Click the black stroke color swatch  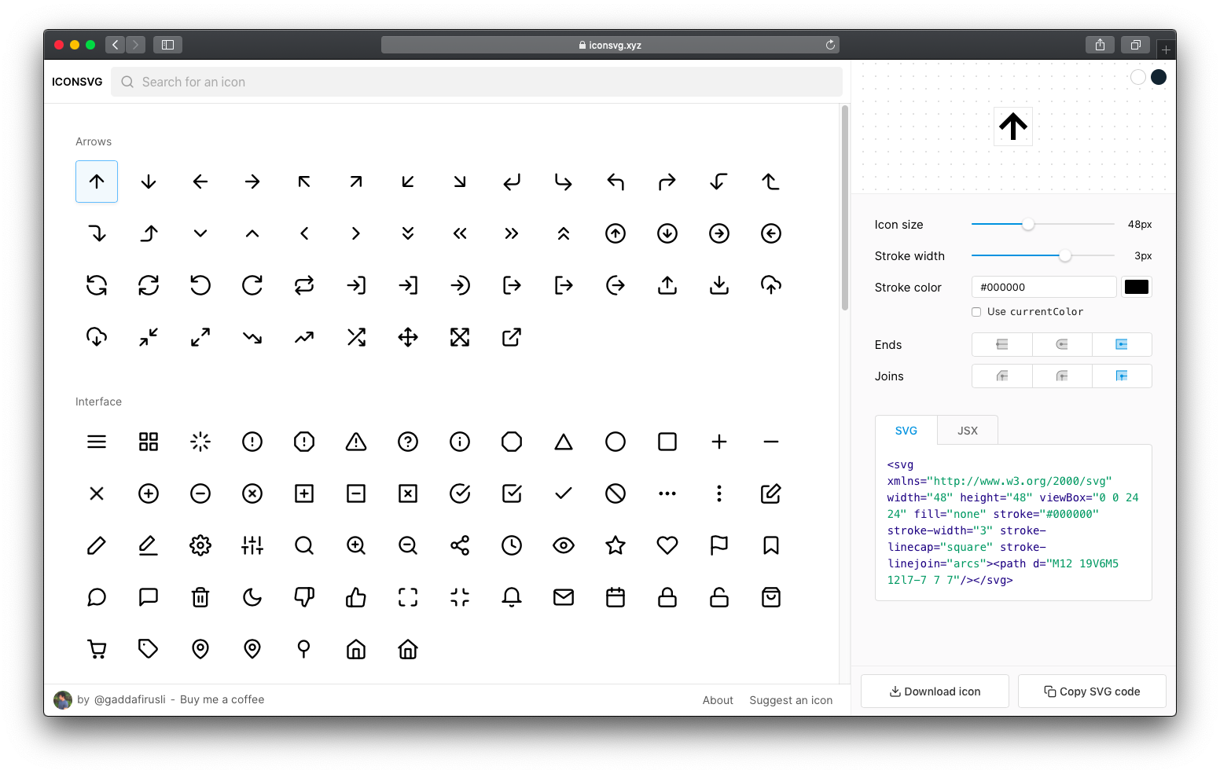tap(1137, 287)
